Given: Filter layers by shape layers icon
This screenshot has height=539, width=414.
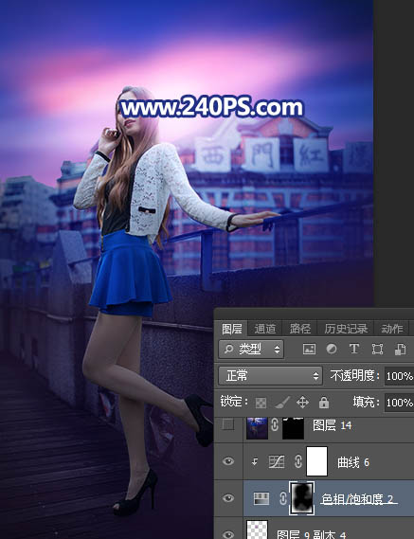Looking at the screenshot, I should pyautogui.click(x=377, y=350).
